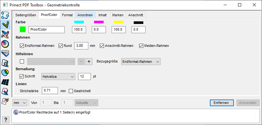Click the Strichstärke label
262x125 pixels.
(x=29, y=91)
